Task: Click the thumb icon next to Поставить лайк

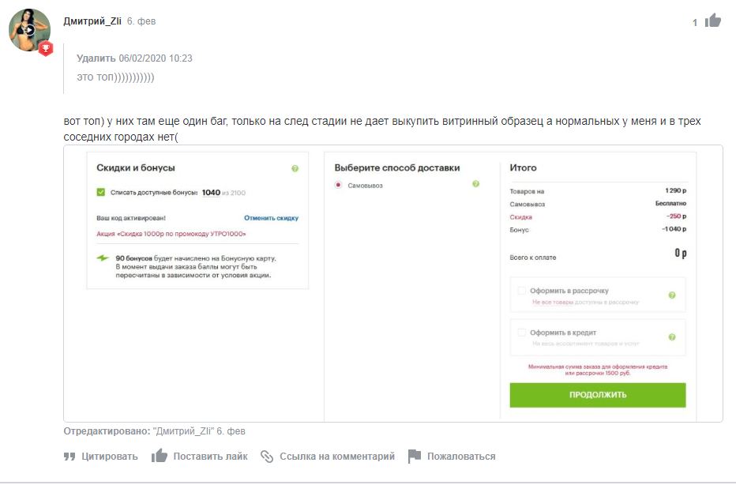Action: [159, 456]
